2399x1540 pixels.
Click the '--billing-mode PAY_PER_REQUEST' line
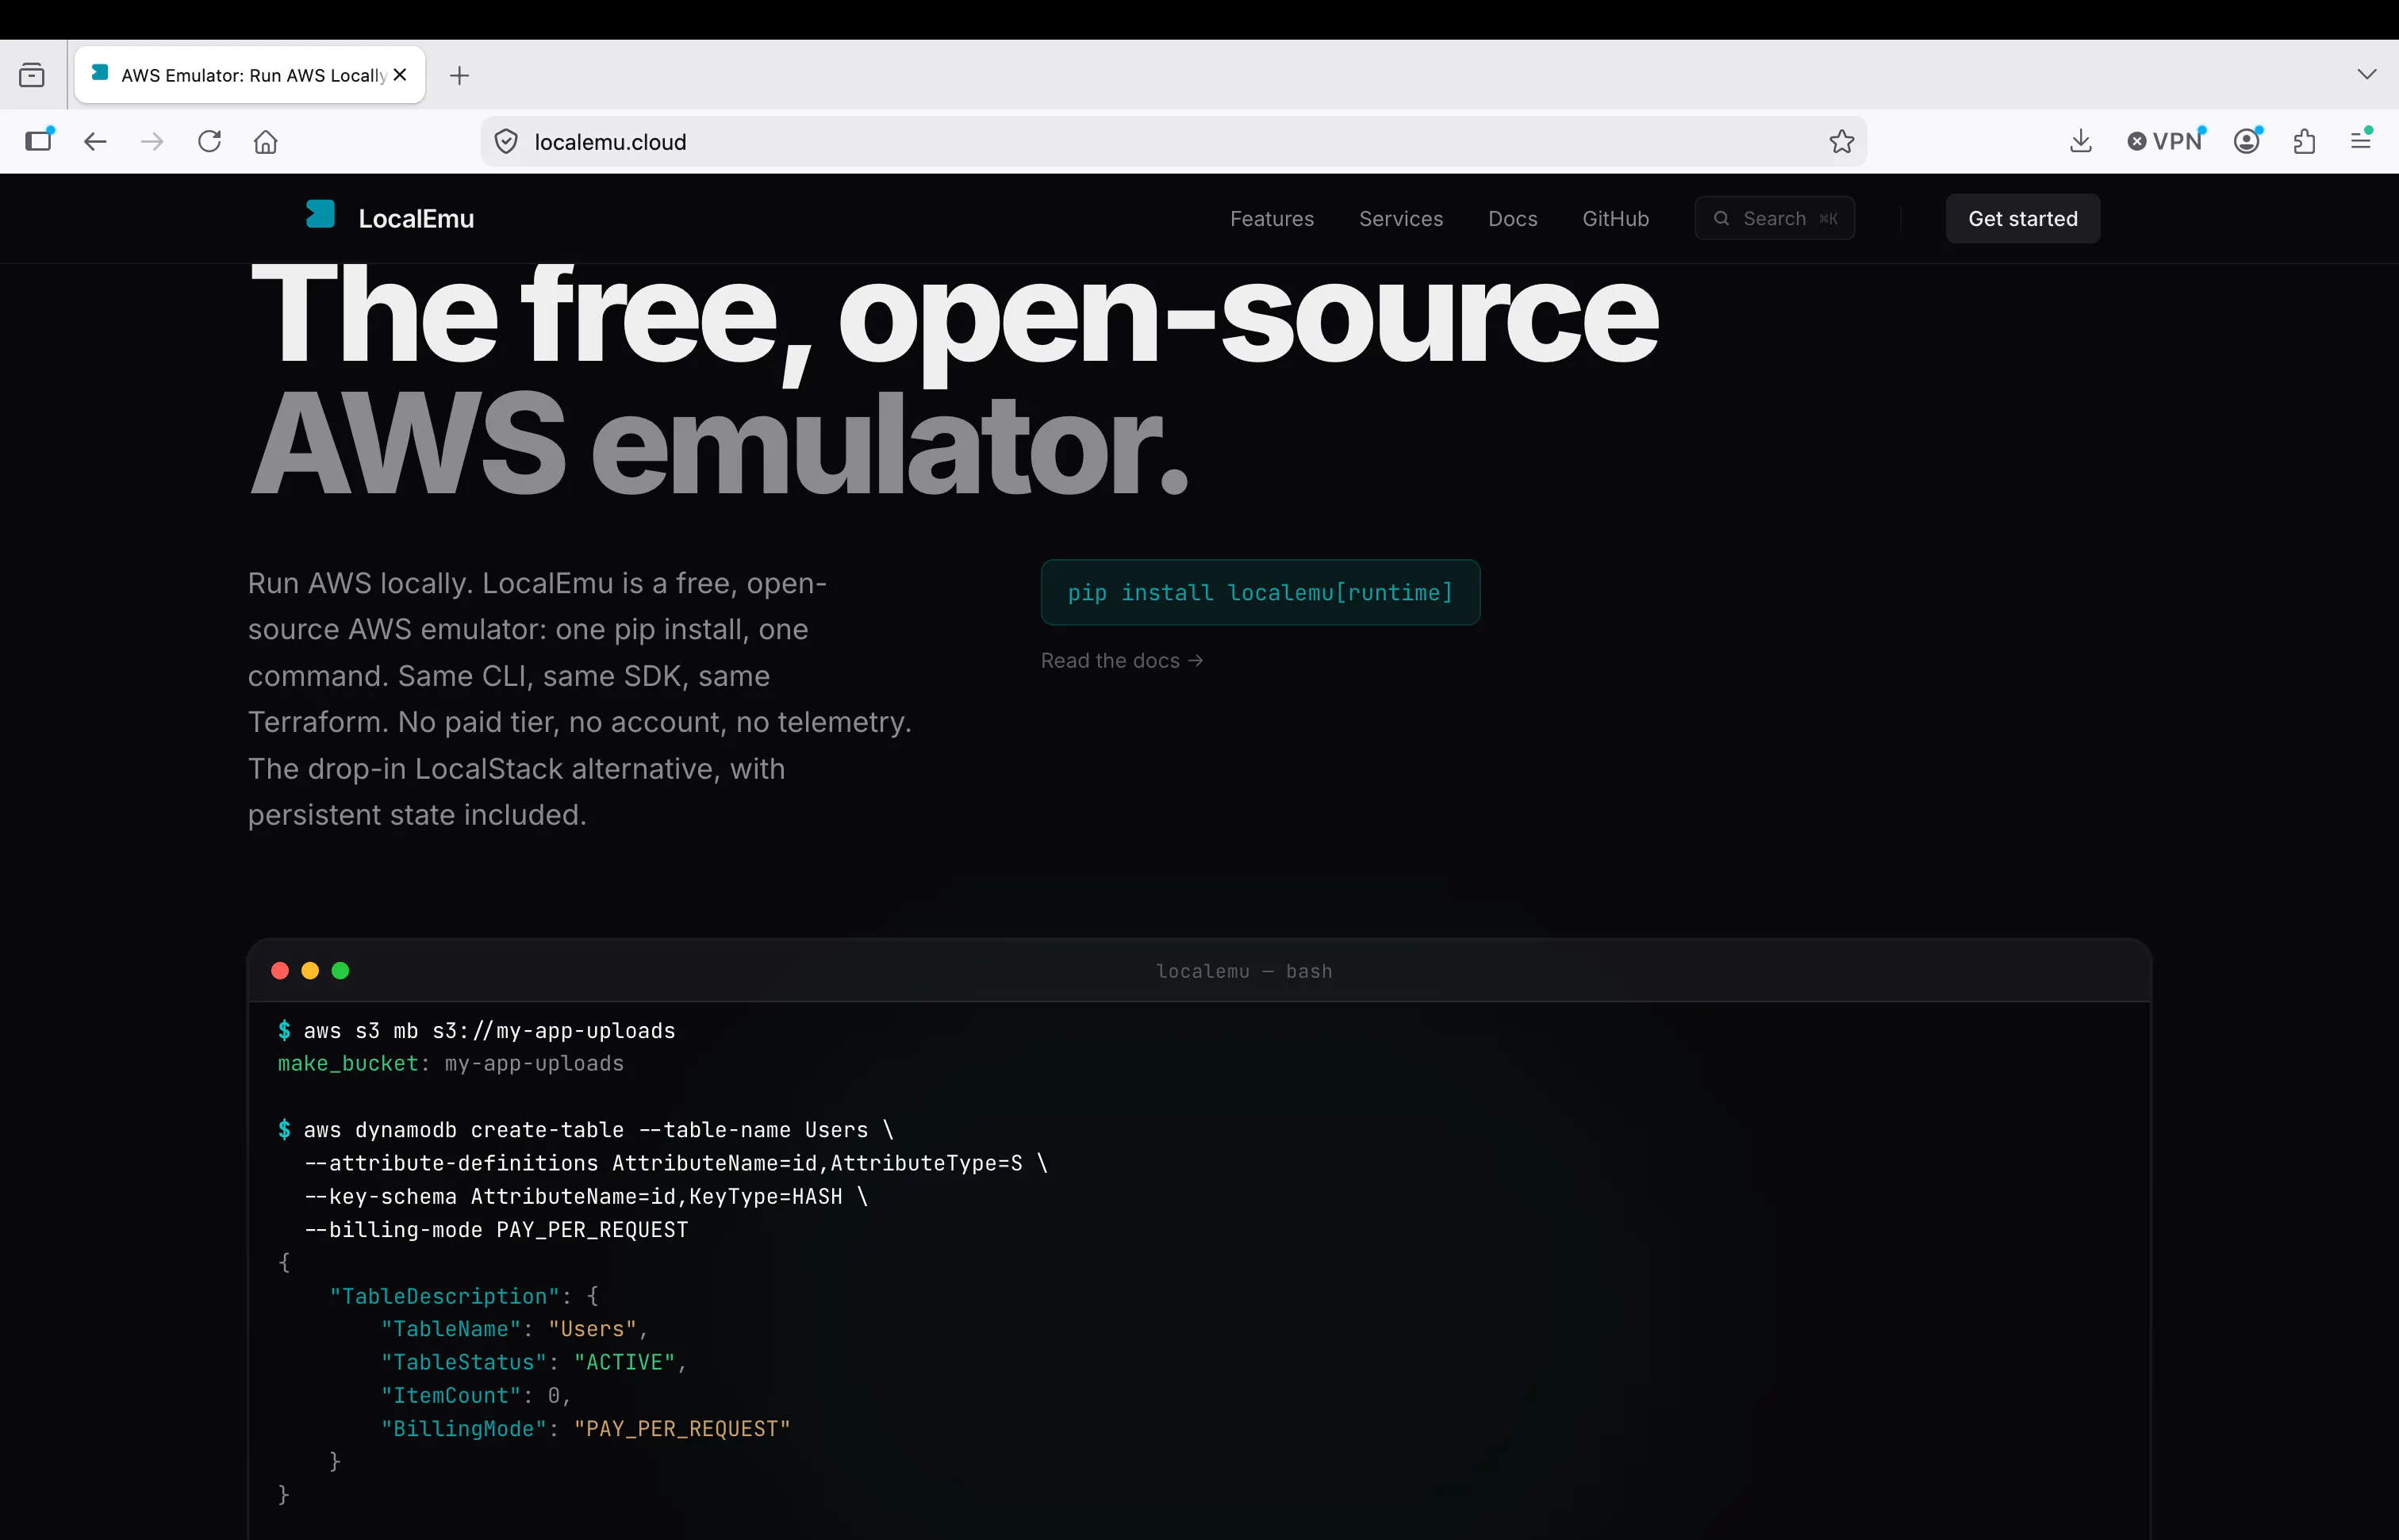(x=496, y=1230)
